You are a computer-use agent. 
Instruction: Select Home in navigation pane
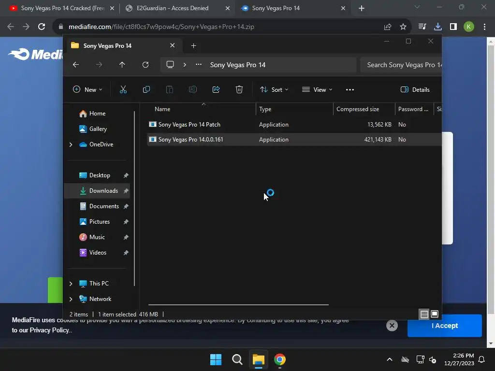(97, 114)
